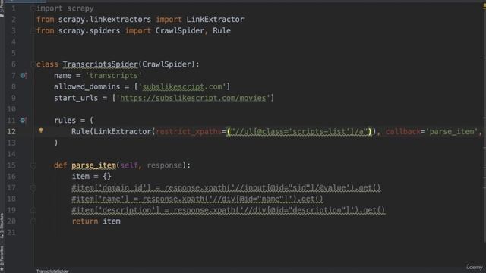
Task: Collapse the comment block fold on line 17
Action: tap(33, 188)
